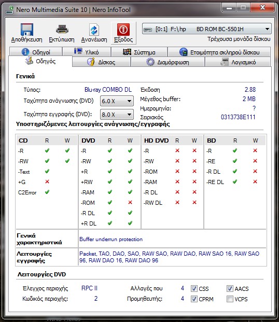The image size is (279, 322).
Task: Toggle the AACS checkbox
Action: point(230,288)
